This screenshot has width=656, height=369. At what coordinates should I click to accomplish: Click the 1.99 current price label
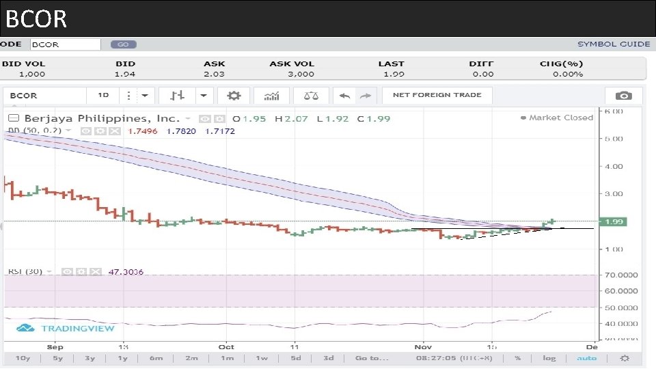(614, 221)
